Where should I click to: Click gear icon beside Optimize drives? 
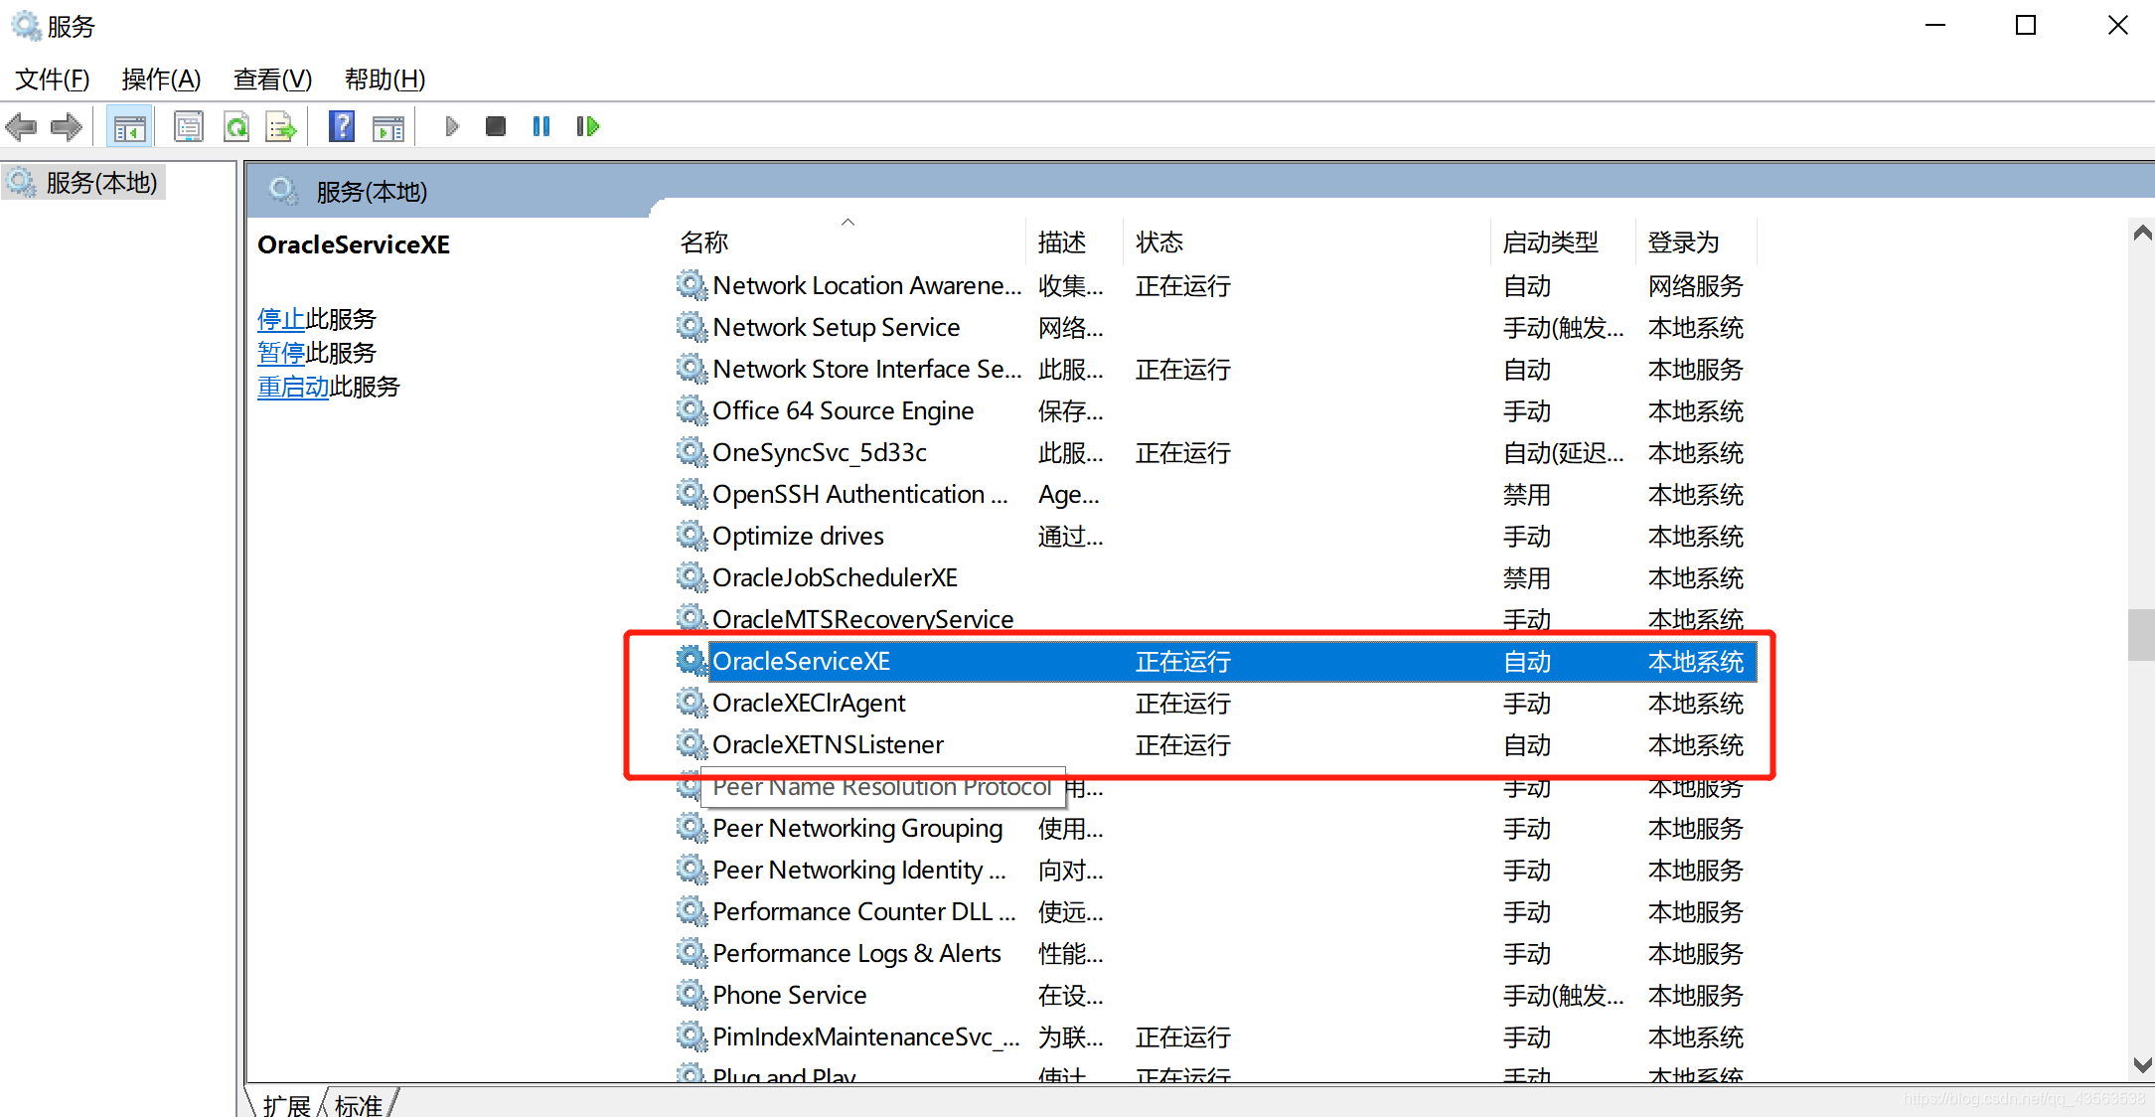[x=692, y=535]
